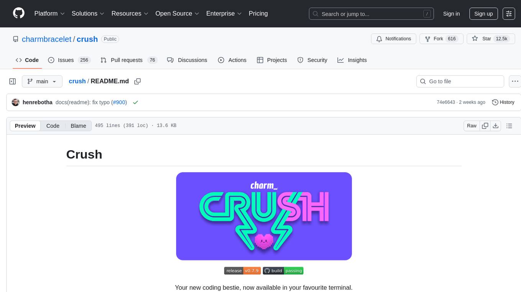The width and height of the screenshot is (521, 292).
Task: Copy the README.md file path
Action: (138, 81)
